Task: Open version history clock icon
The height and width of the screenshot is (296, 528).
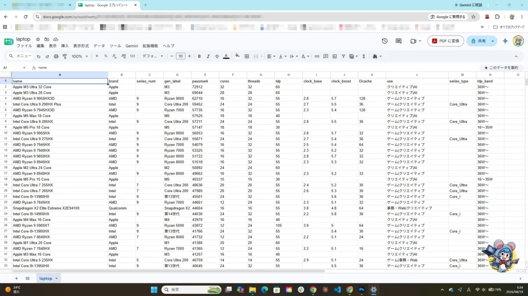Action: 385,41
